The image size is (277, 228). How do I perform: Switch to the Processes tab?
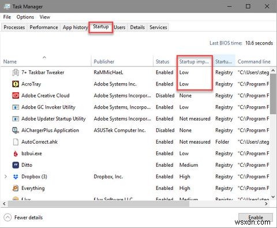(14, 27)
